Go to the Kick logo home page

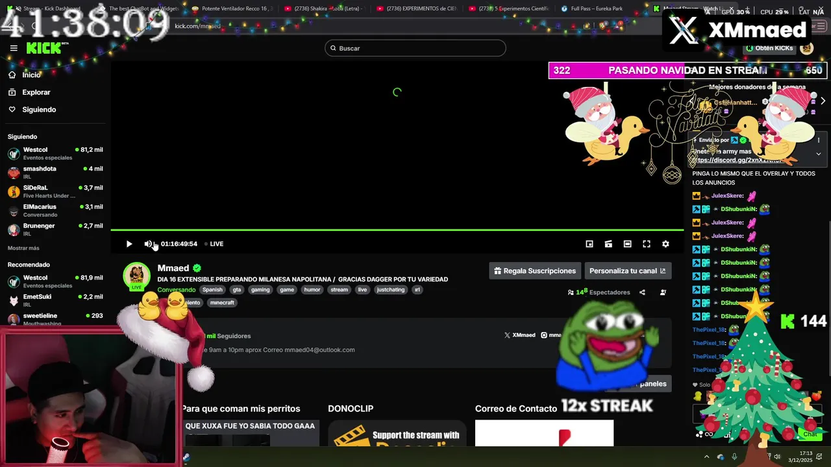(47, 48)
